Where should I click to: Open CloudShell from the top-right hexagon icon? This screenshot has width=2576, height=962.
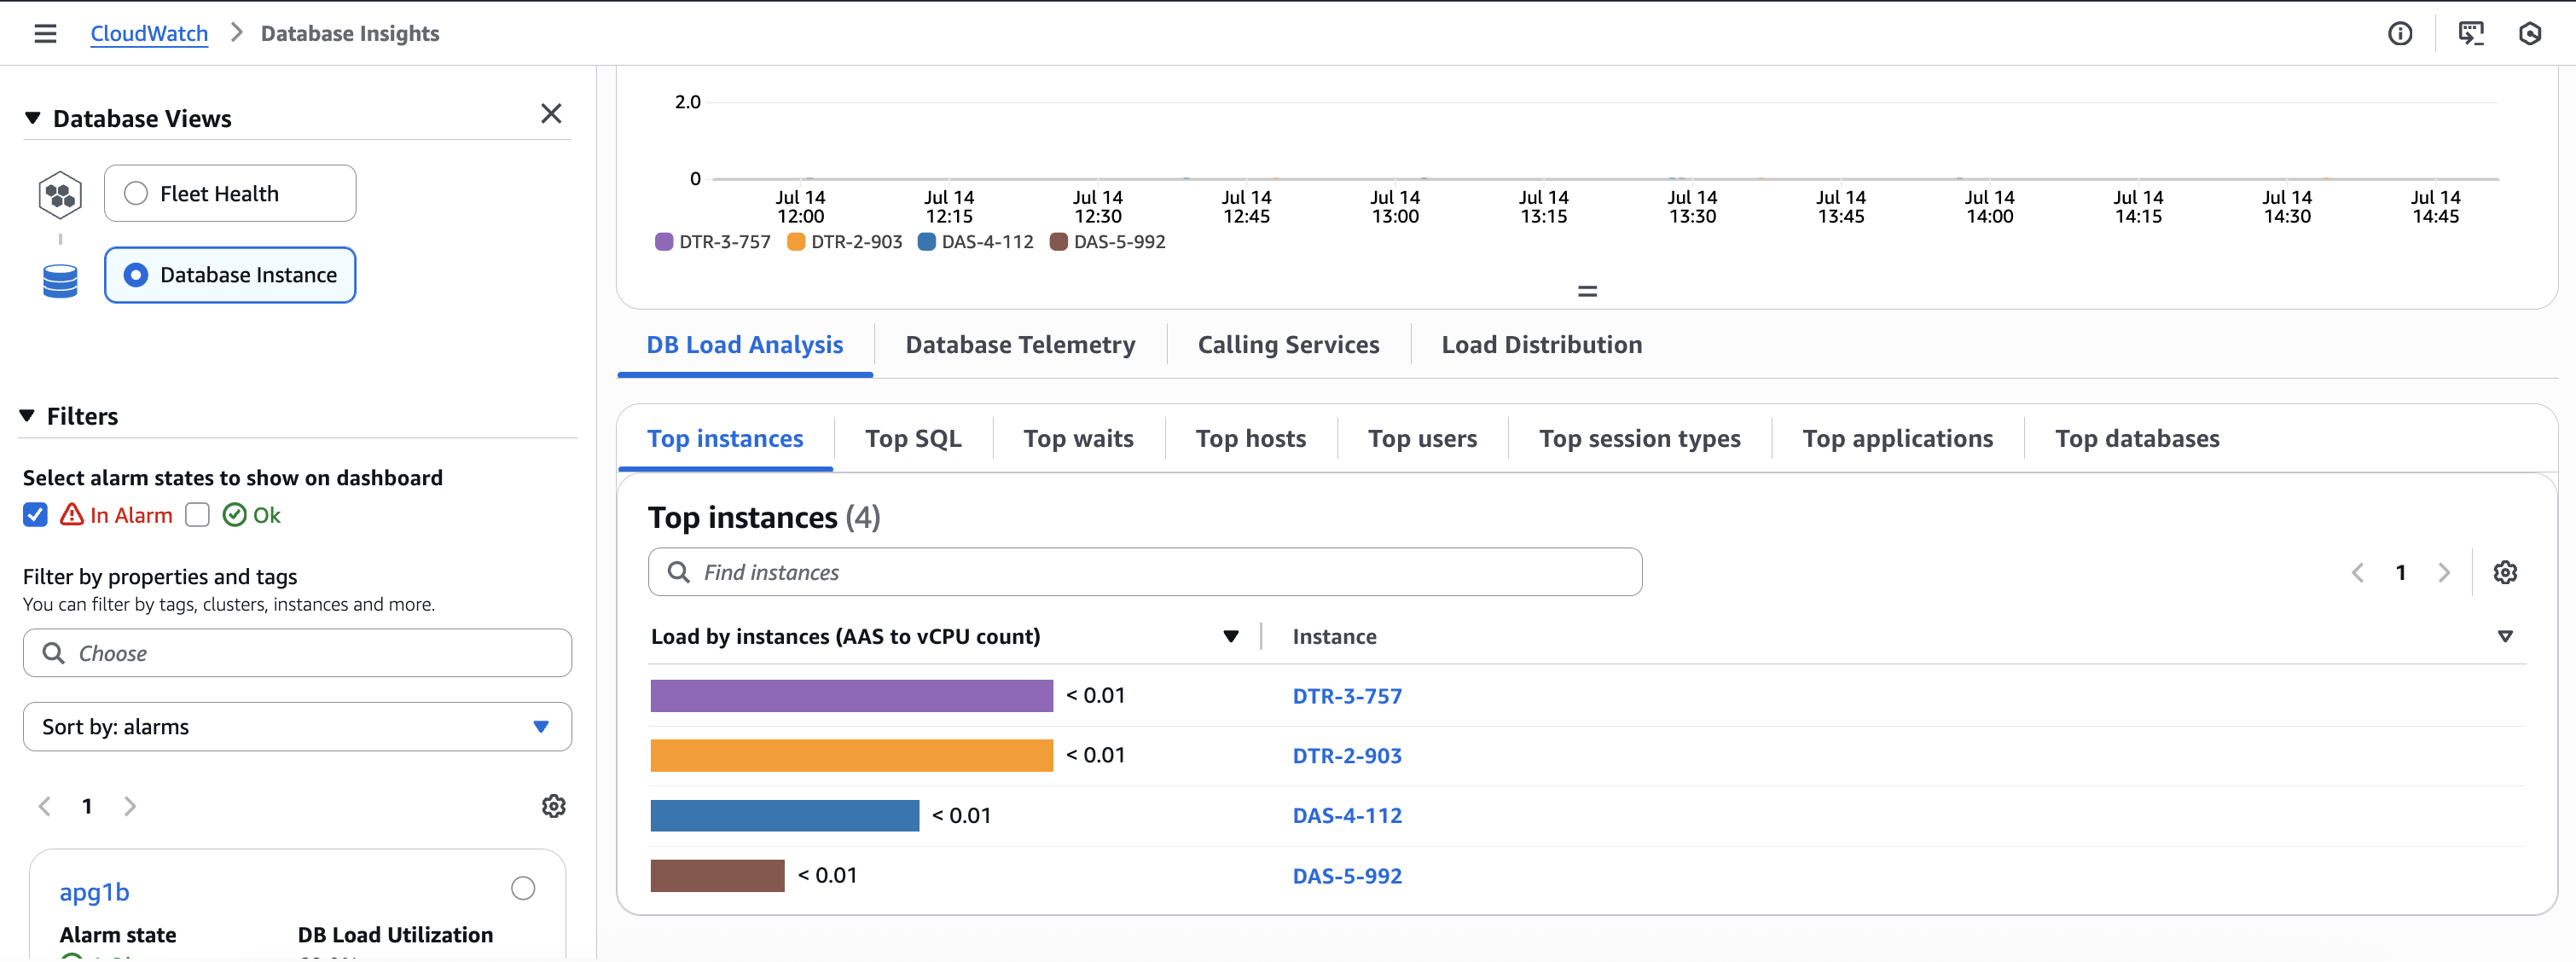[x=2531, y=33]
